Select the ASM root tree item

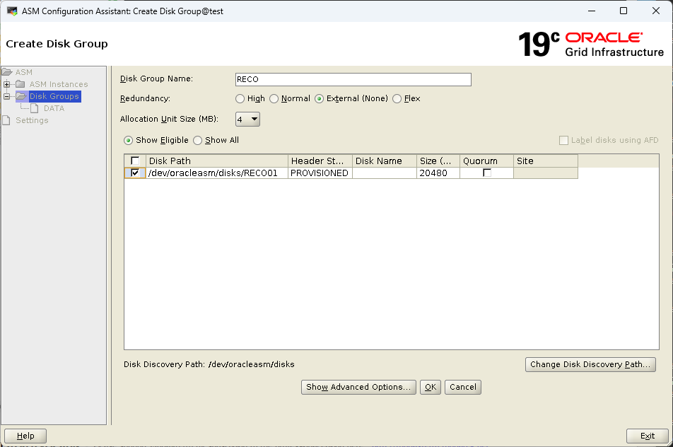[24, 72]
